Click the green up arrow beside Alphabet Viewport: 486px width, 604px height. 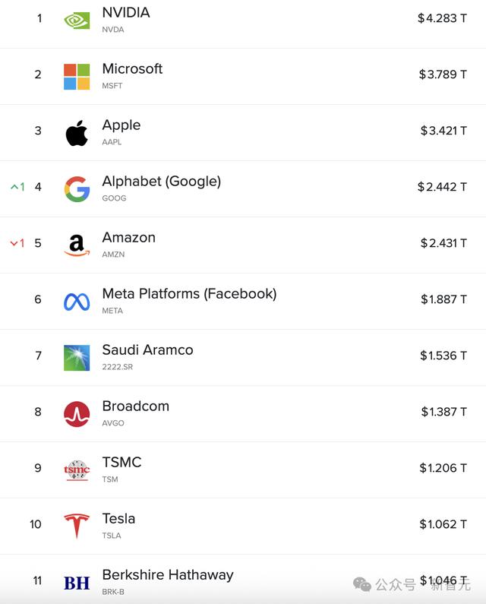[14, 187]
